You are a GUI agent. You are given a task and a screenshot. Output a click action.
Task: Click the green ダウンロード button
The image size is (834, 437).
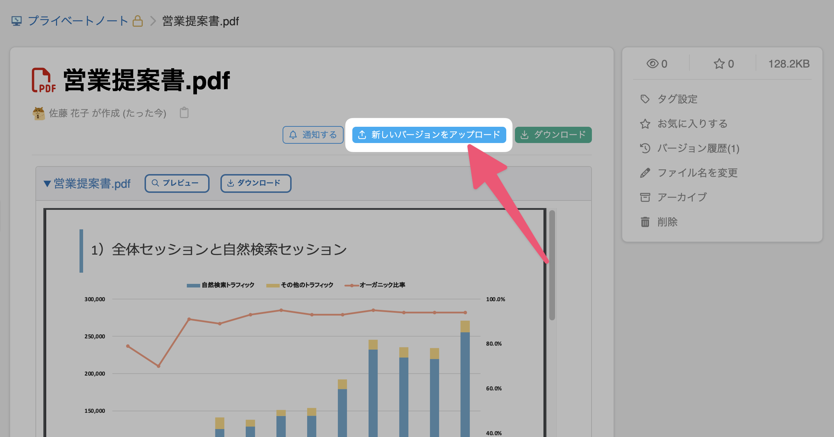coord(553,135)
